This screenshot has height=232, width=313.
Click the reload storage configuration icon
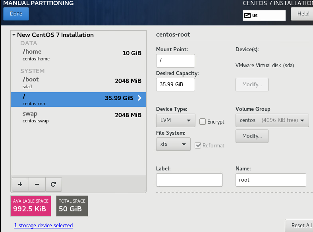pyautogui.click(x=54, y=184)
